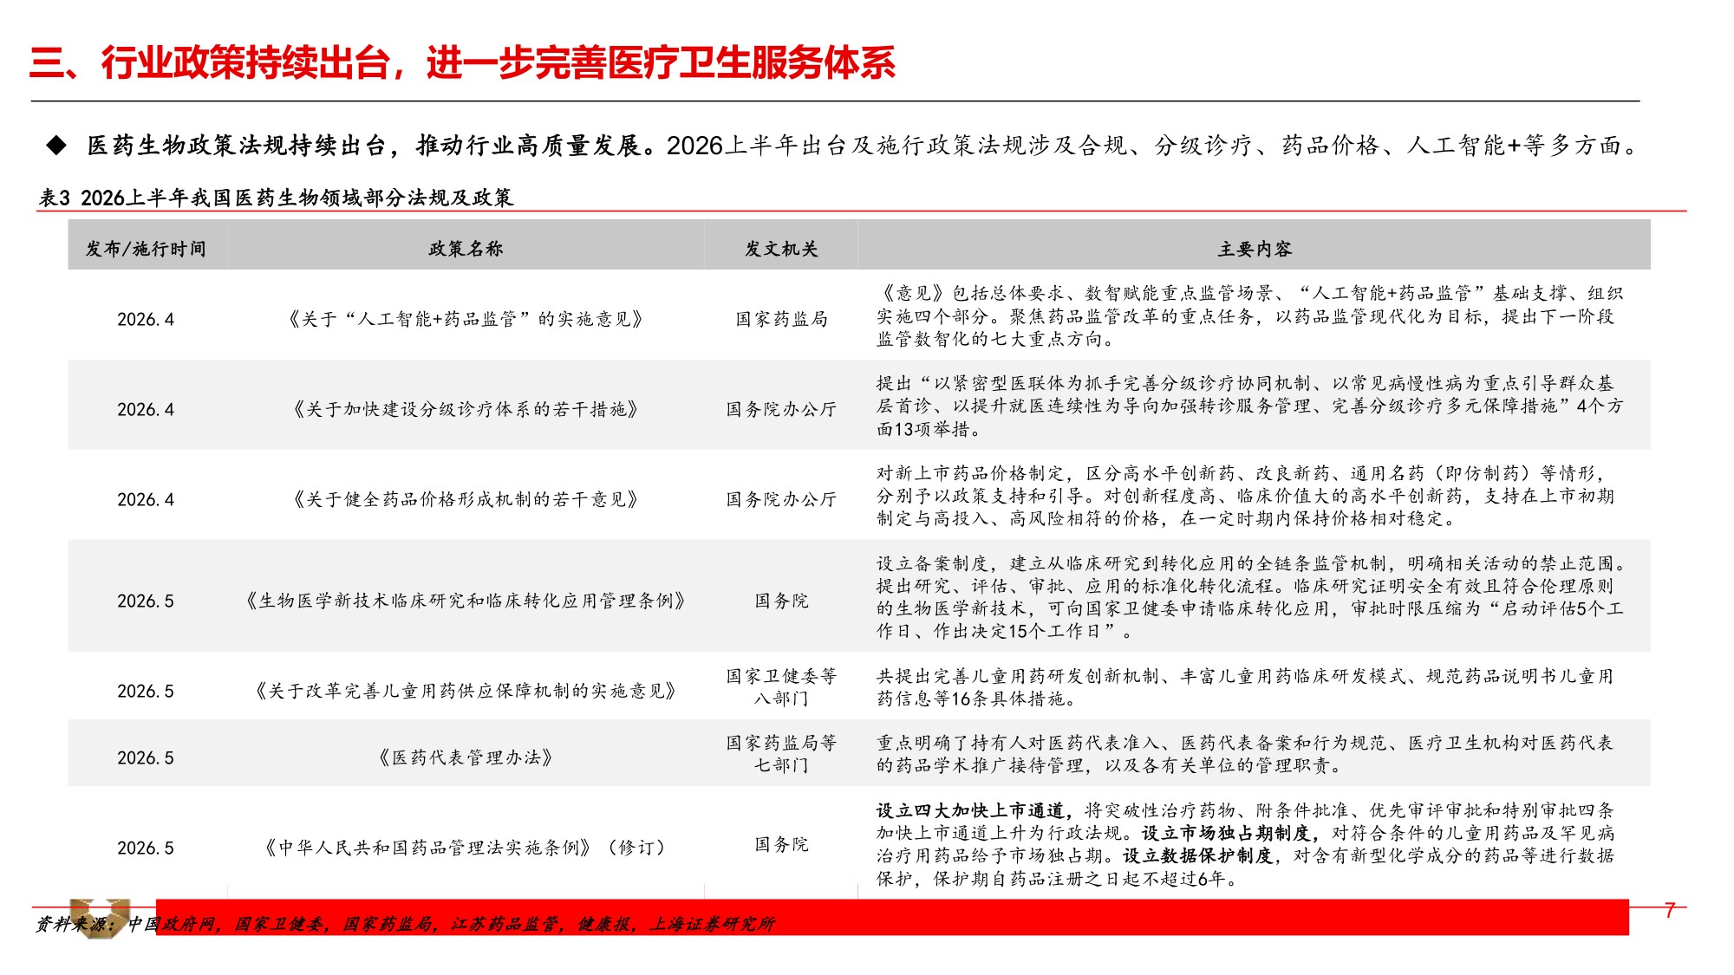The width and height of the screenshot is (1734, 975).
Task: Click 国务院 in the 药品管理法实施条例 row
Action: click(x=781, y=844)
